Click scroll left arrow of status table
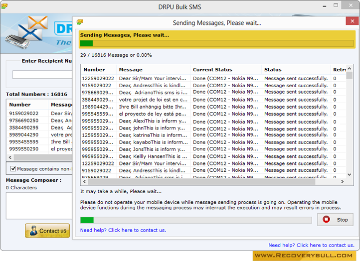 [84, 182]
